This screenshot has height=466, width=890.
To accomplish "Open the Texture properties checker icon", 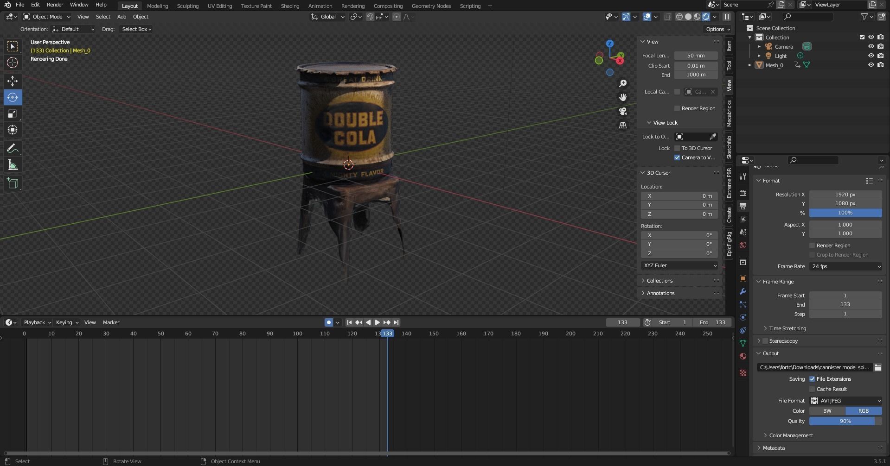I will click(743, 373).
